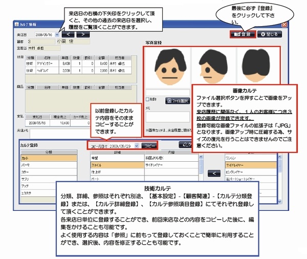Go to the previous visit with the < arrow
Screen dimensions: 307x259
pyautogui.click(x=69, y=34)
